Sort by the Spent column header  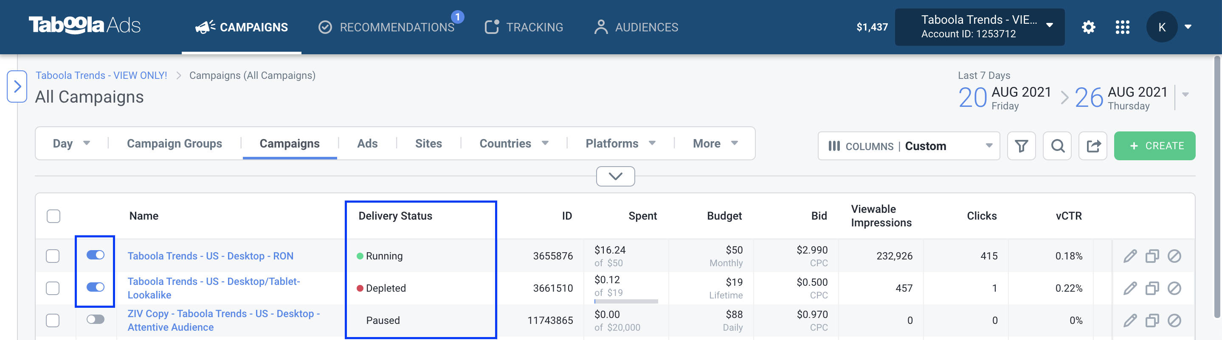click(642, 216)
